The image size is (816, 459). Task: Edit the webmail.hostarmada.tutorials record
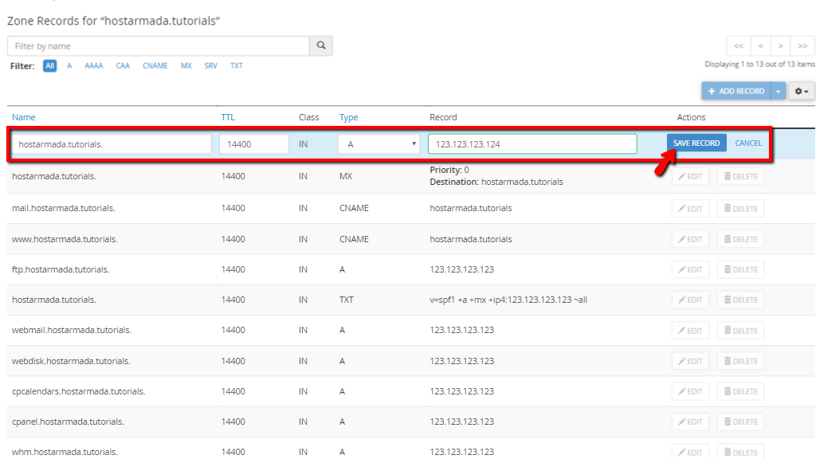click(691, 331)
